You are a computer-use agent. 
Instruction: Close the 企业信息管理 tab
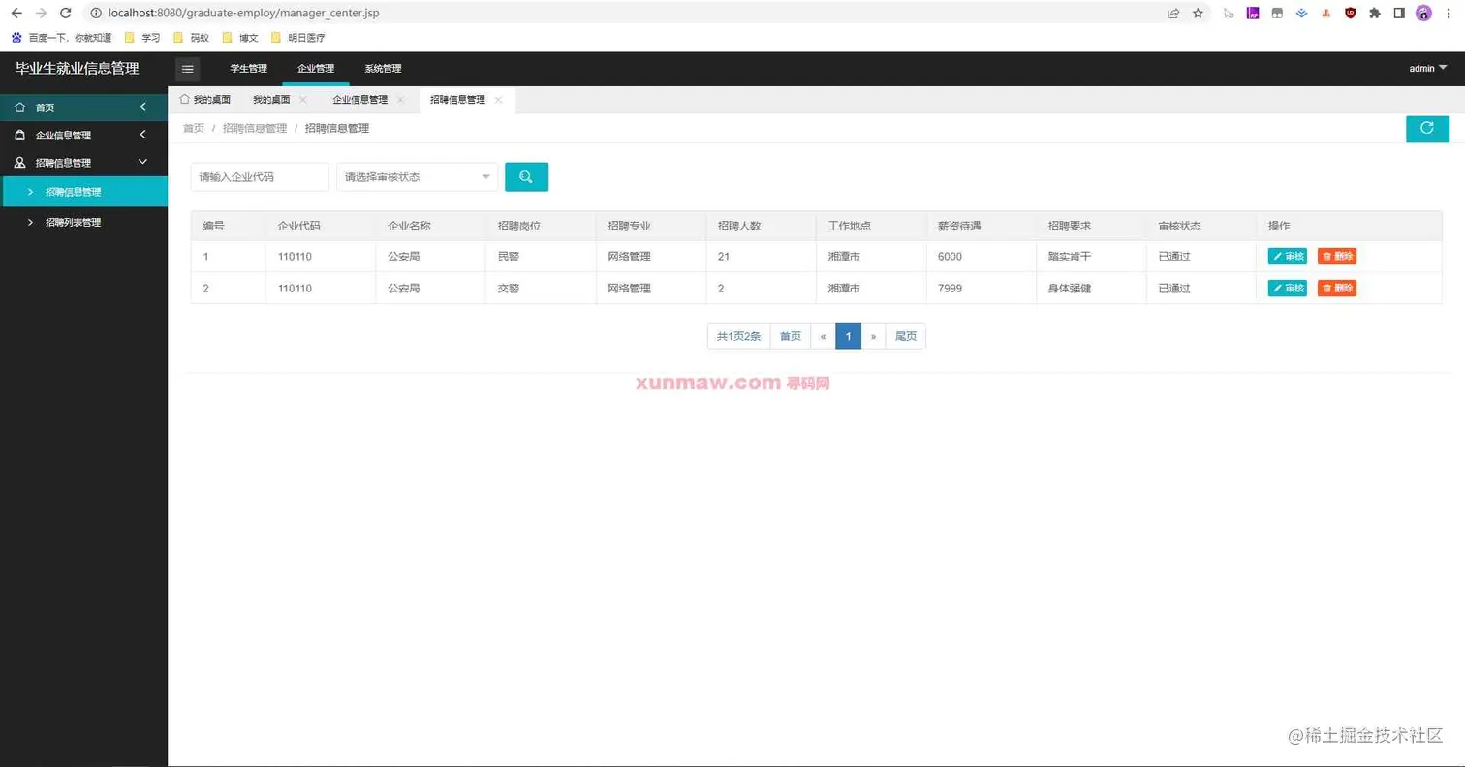(x=400, y=100)
